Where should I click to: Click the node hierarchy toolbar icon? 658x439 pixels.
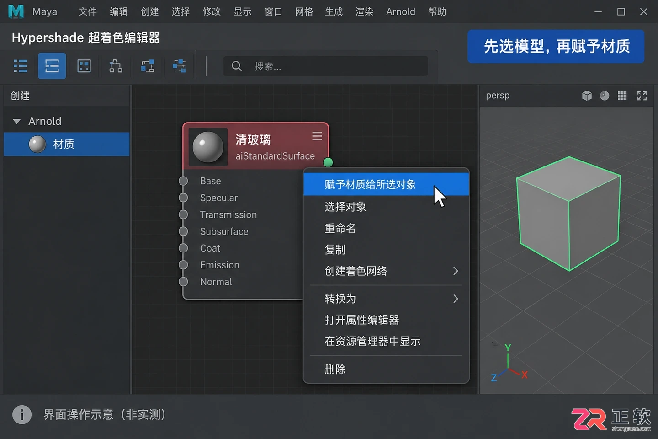[x=116, y=66]
